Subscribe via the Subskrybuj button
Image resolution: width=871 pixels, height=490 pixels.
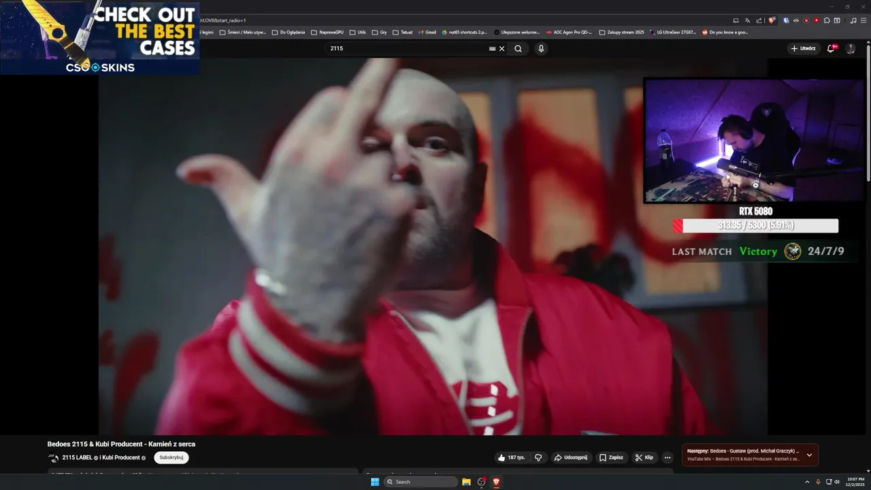tap(171, 457)
